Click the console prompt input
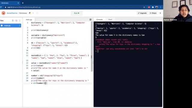192x108 pixels. pos(98,51)
